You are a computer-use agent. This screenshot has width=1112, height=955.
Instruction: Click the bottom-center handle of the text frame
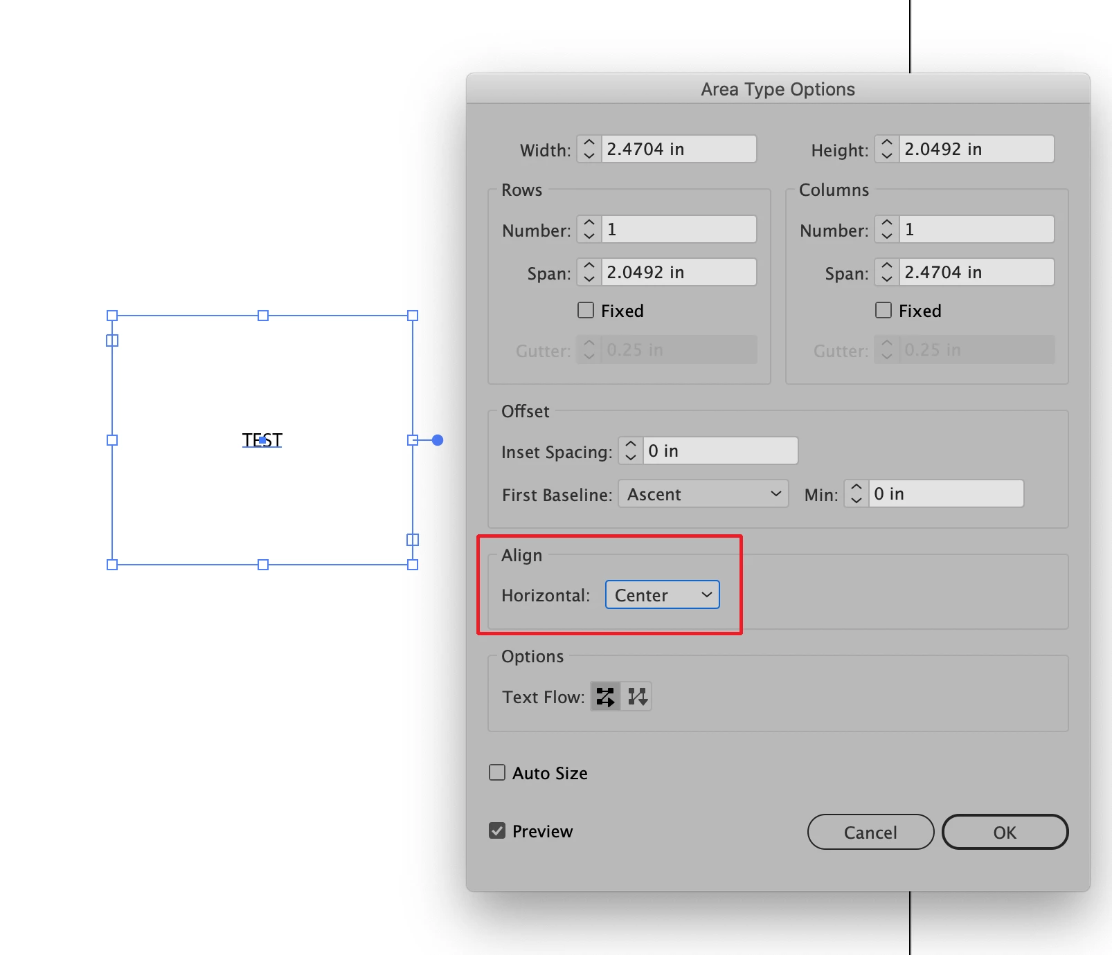click(263, 565)
